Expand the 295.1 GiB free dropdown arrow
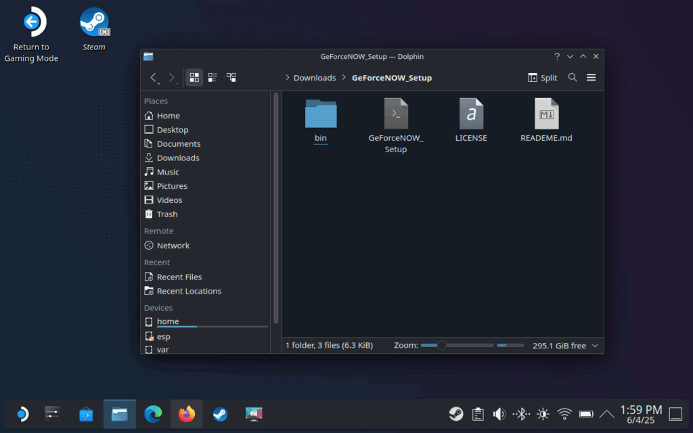The height and width of the screenshot is (433, 693). click(x=595, y=346)
